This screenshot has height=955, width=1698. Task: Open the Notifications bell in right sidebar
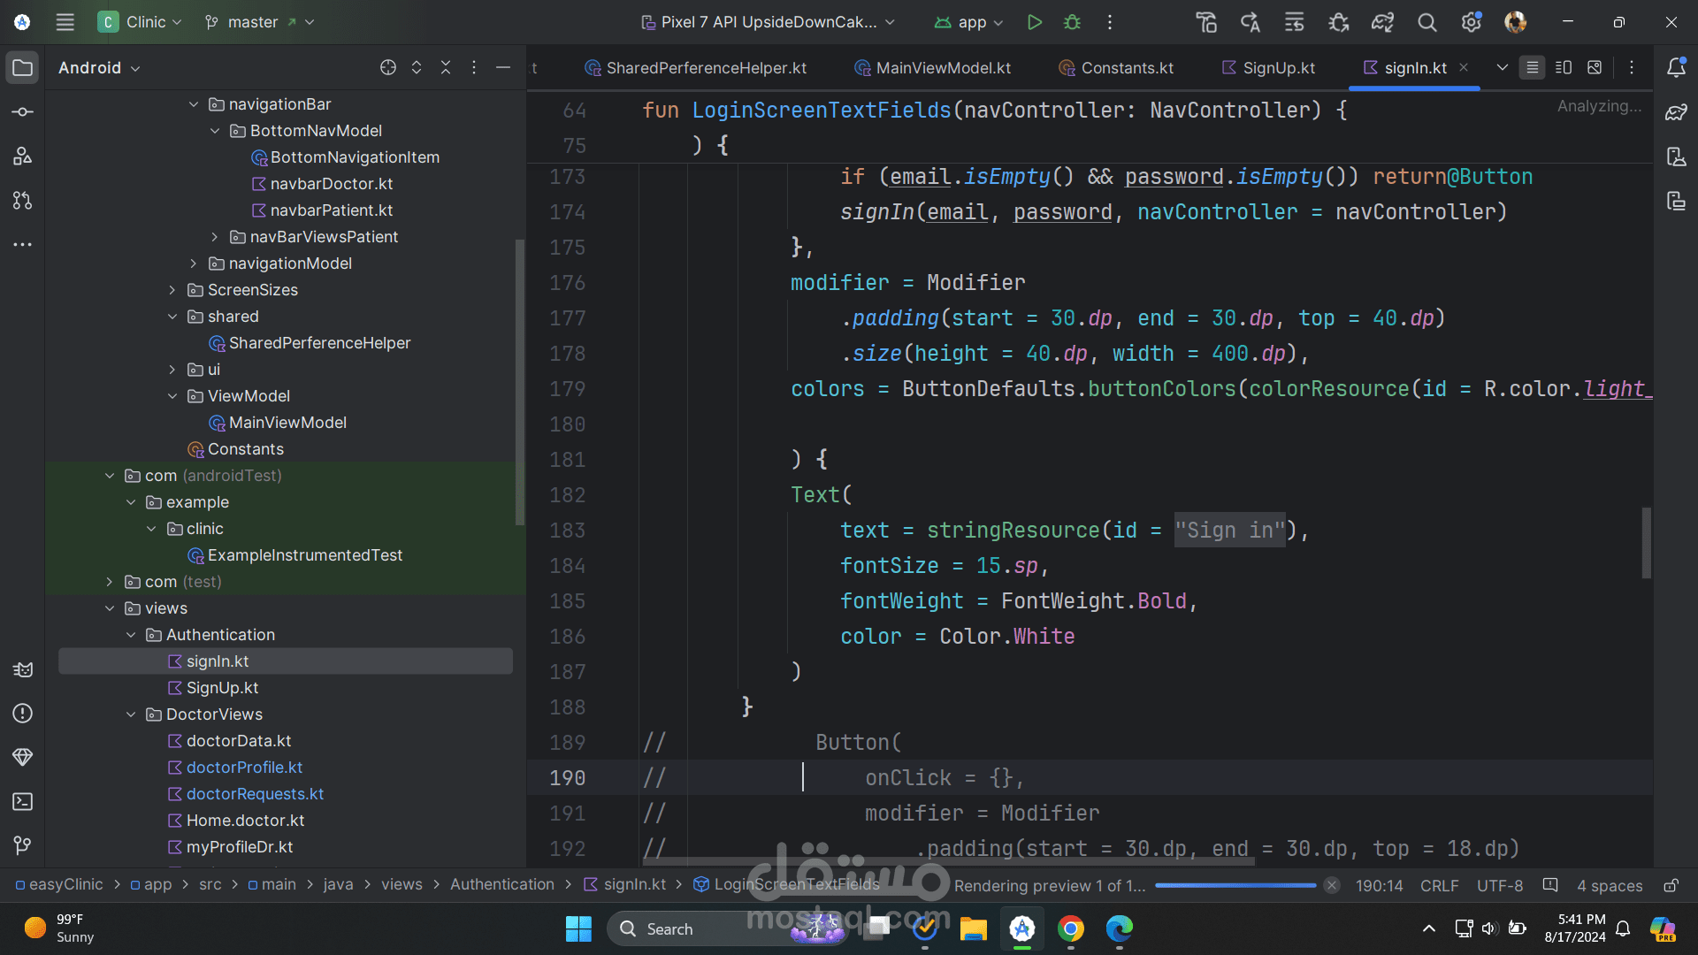click(1676, 68)
